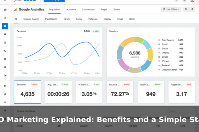The width and height of the screenshot is (199, 132).
Task: Click the task list sidebar icon
Action: point(5,102)
